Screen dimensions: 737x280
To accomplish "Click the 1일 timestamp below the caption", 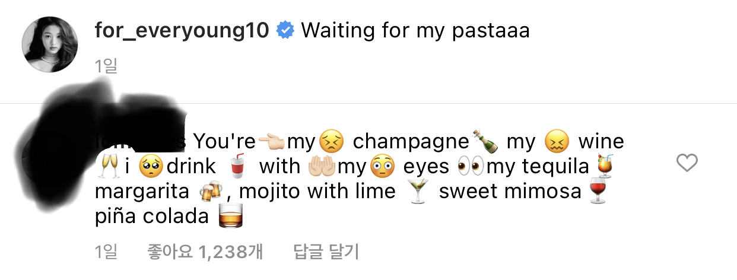I will (106, 66).
